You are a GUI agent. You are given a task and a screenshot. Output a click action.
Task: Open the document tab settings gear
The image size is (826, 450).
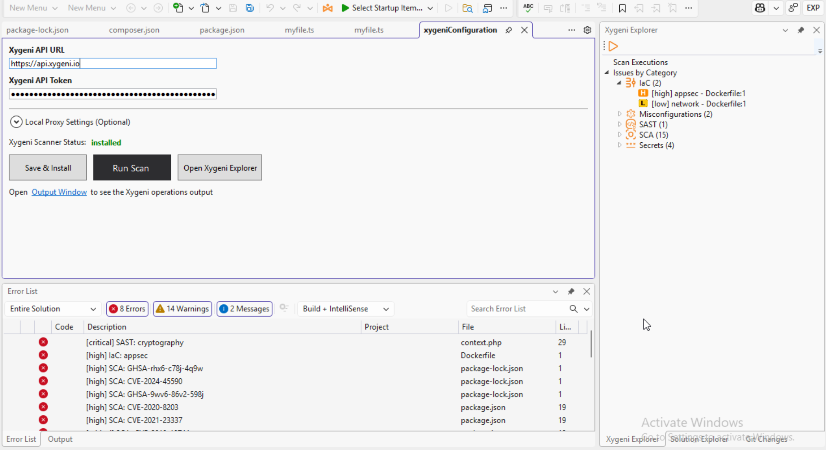point(587,30)
